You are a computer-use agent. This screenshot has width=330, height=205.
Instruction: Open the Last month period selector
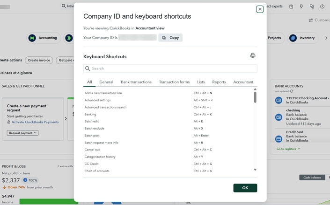66,166
